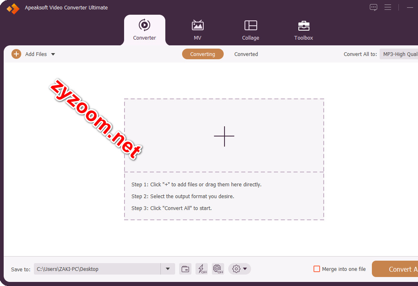The width and height of the screenshot is (418, 286).
Task: Click the Apeaksoft logo icon
Action: click(x=13, y=8)
